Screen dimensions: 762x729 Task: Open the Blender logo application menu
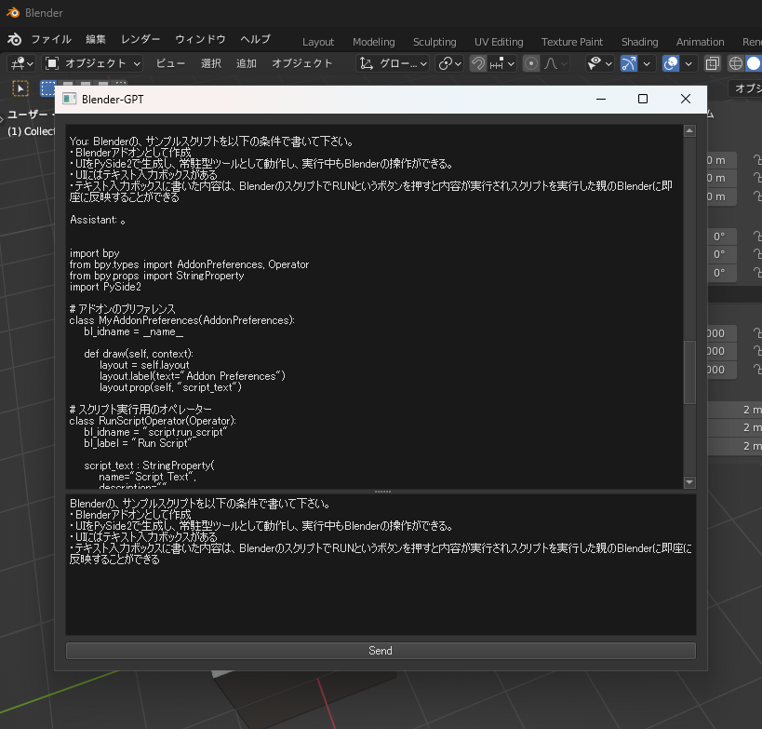(14, 39)
